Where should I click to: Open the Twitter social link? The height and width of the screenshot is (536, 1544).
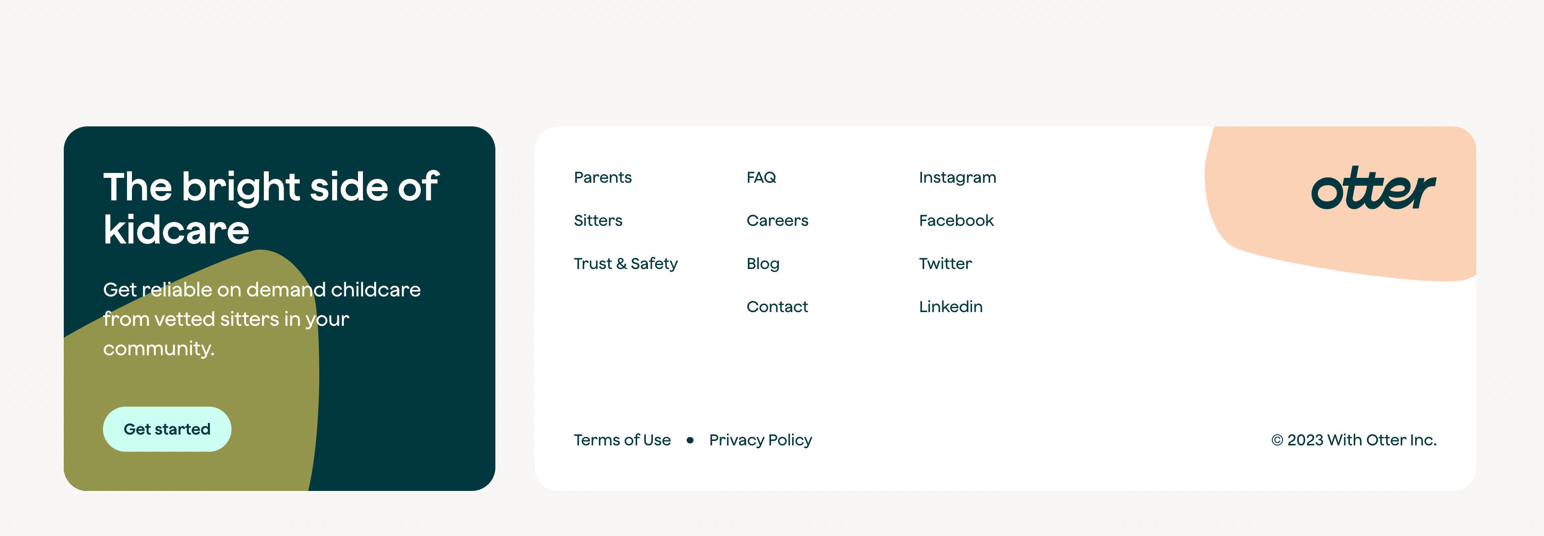tap(945, 264)
